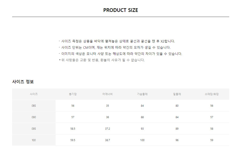Click the 96 hem value for size 100
Viewport: 244px width, 158px height.
point(177,140)
